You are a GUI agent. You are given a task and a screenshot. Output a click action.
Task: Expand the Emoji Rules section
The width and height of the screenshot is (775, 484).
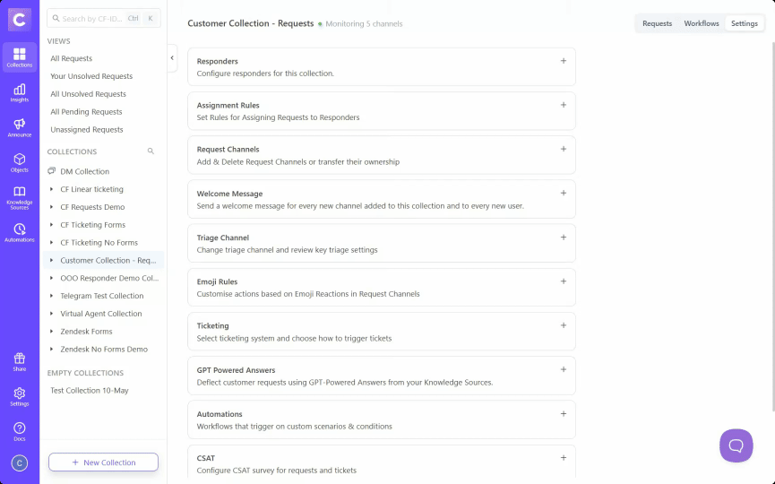click(x=563, y=281)
